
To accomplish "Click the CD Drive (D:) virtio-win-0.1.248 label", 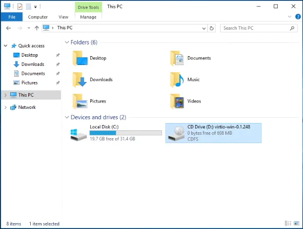I will coord(219,127).
